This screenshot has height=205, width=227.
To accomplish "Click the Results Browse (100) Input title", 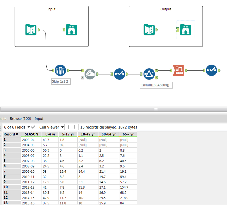I will pyautogui.click(x=22, y=119).
